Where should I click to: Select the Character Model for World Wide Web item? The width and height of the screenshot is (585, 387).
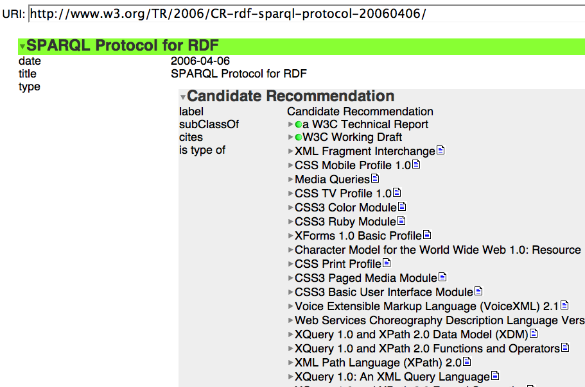click(x=437, y=250)
